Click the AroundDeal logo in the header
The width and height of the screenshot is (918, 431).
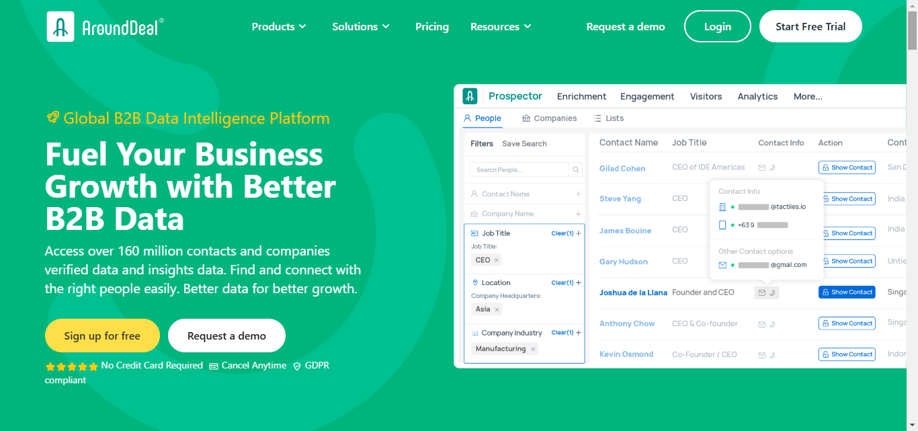point(105,27)
